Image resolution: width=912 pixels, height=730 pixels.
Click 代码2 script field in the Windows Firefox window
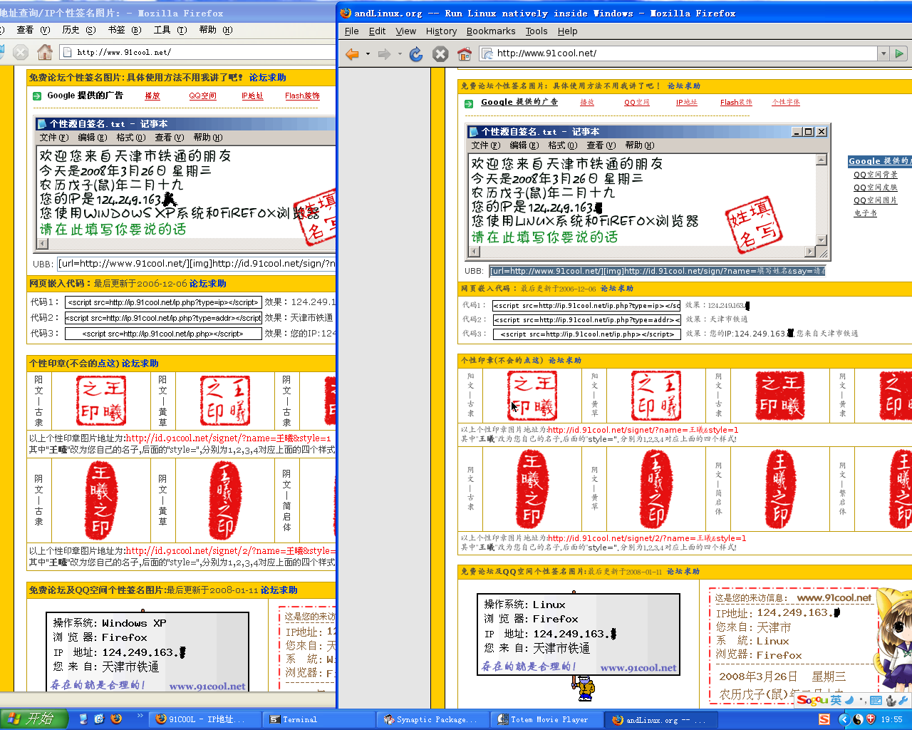(x=163, y=318)
